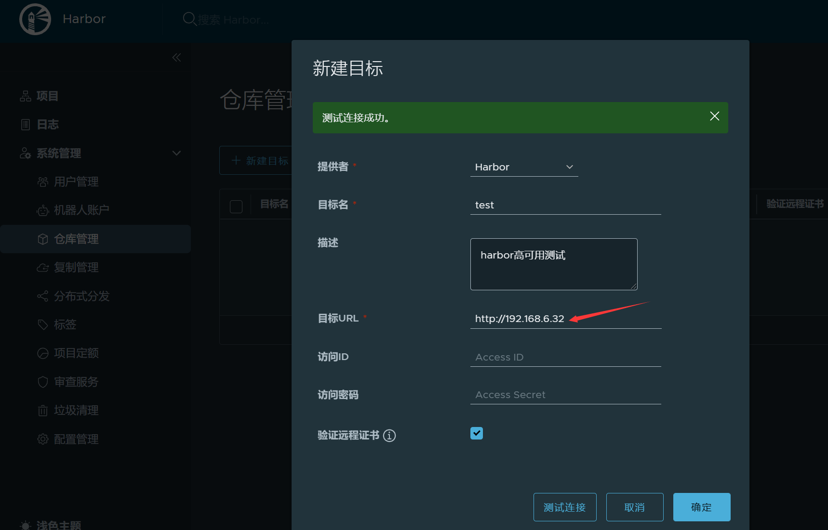Click the 日志 logs icon
828x530 pixels.
(x=26, y=125)
